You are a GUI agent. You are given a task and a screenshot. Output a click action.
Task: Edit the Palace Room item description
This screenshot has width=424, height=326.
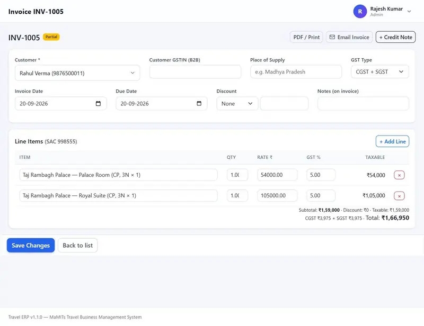point(118,175)
